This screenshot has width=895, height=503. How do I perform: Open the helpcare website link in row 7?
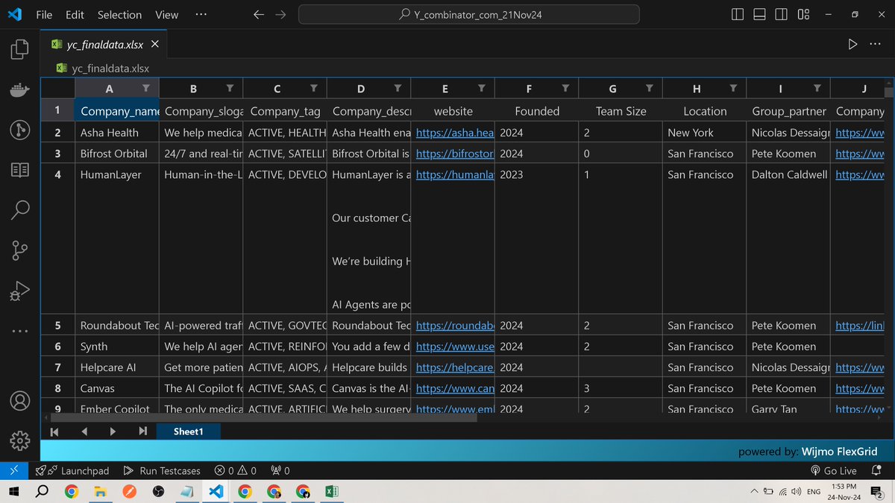click(x=455, y=367)
